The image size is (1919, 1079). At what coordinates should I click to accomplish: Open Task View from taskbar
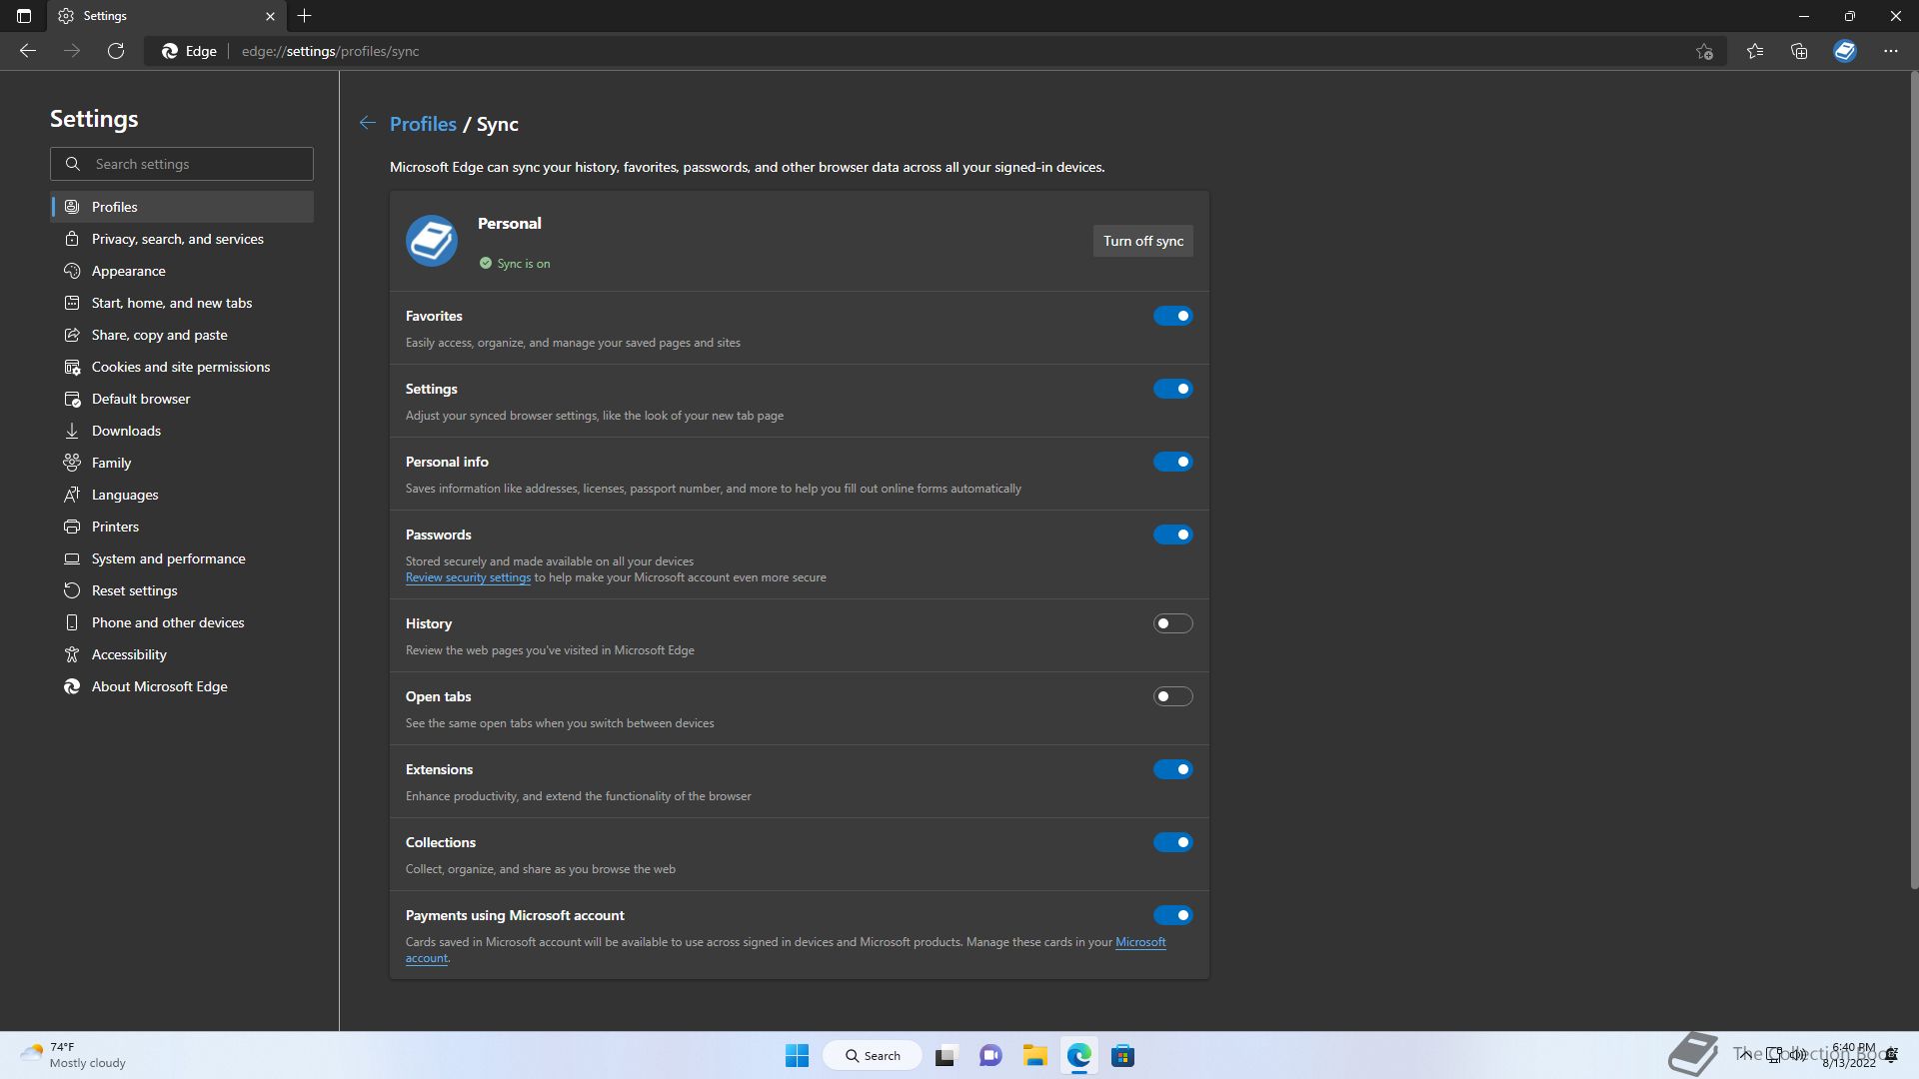coord(946,1055)
